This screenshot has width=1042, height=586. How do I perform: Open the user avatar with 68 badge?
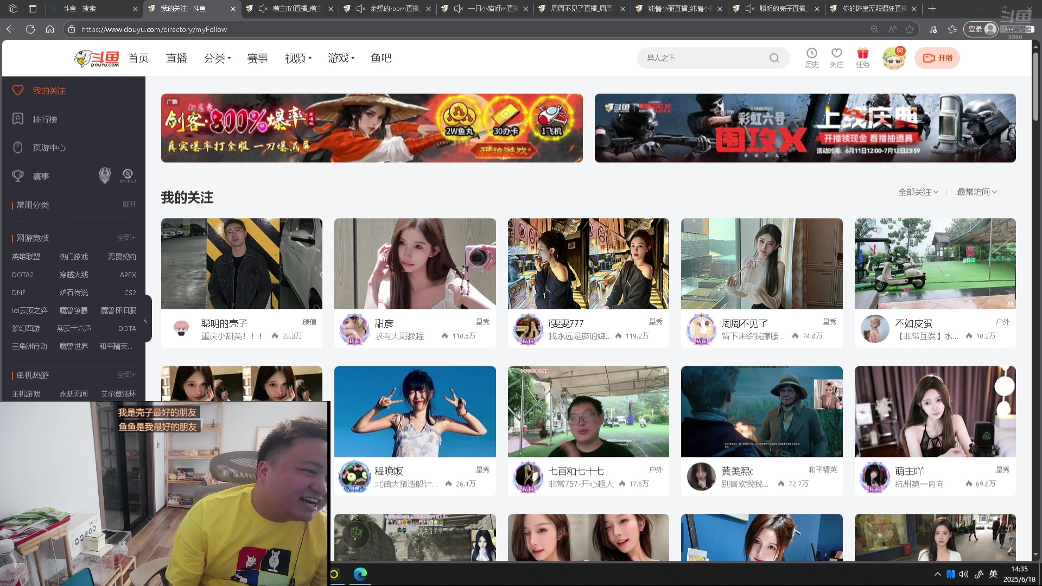[x=894, y=58]
